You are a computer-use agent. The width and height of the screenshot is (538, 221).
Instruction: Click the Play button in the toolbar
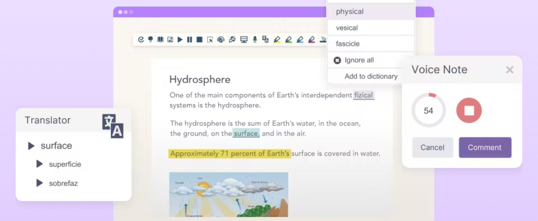coord(180,40)
